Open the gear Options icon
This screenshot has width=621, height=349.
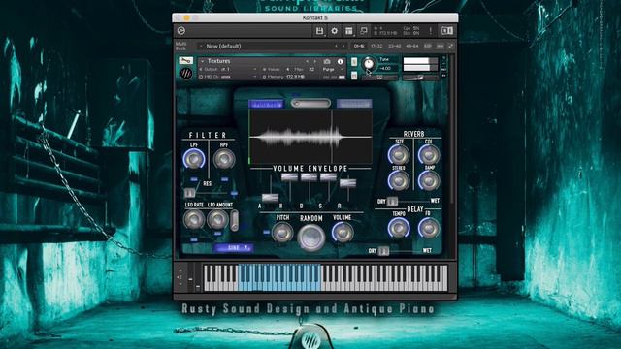pyautogui.click(x=334, y=31)
